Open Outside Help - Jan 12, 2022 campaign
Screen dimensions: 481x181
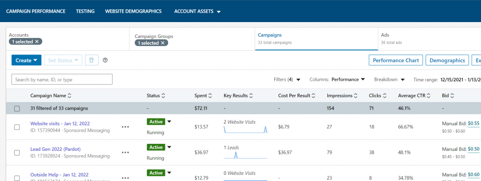60,174
